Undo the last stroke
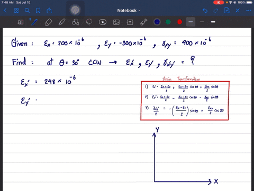Viewport: 254px width, 191px height. 205,11
